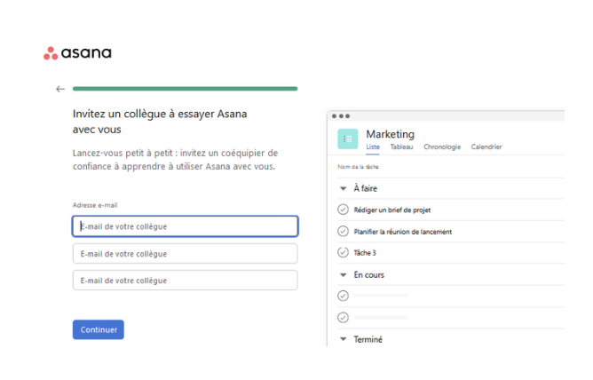
Task: Open the Calendrier tab
Action: [486, 146]
